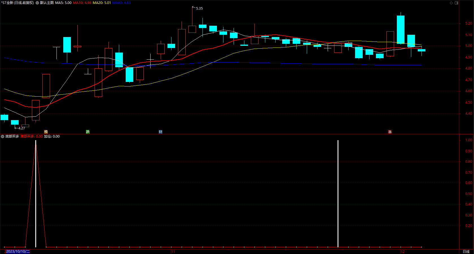Click the 11 month marker on time axis
Screen dimensions: 474x254
pyautogui.click(x=173, y=251)
